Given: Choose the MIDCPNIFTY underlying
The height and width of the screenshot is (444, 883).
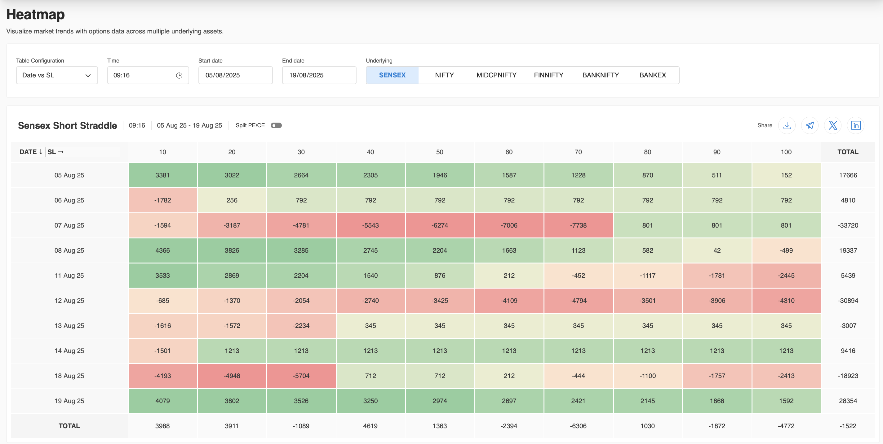Looking at the screenshot, I should click(x=496, y=75).
